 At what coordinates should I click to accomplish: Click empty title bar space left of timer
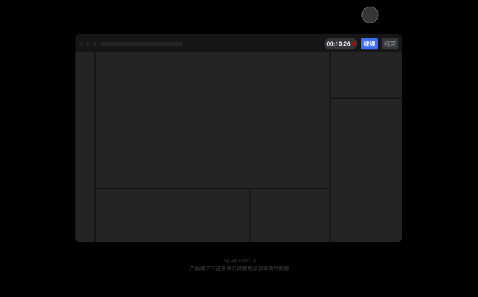pos(253,44)
